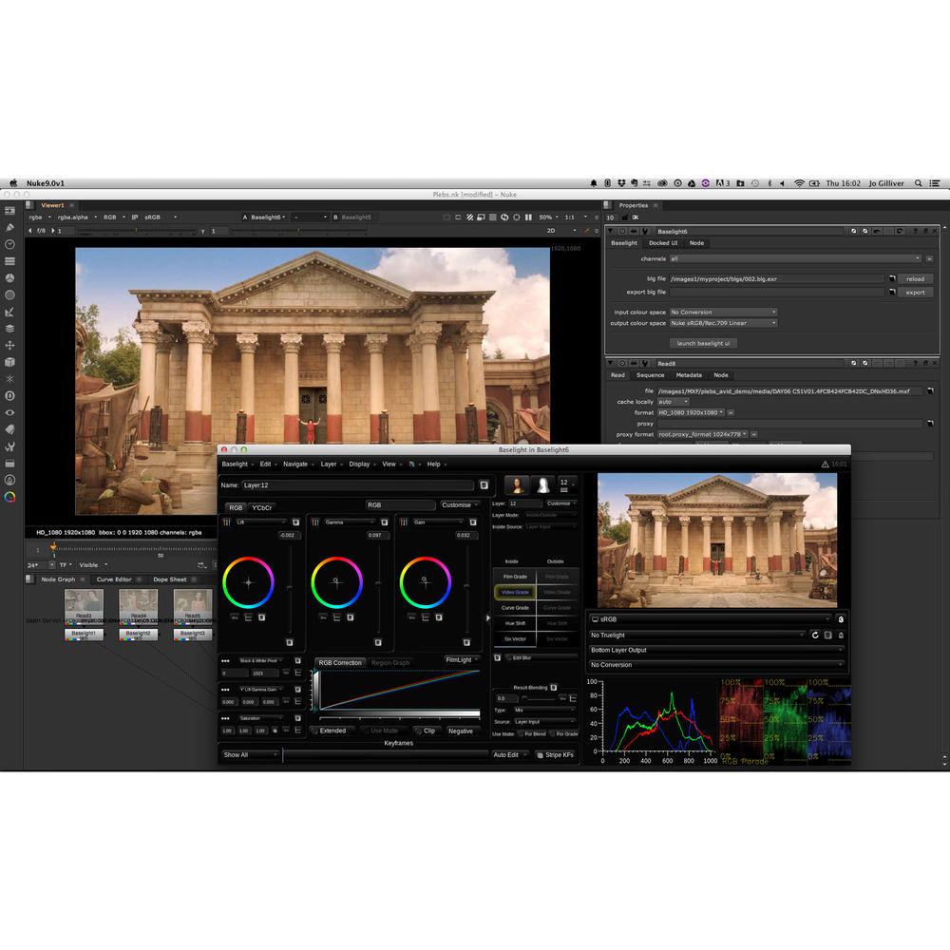Click the trash icon next to the Layer:12 name field

point(484,485)
